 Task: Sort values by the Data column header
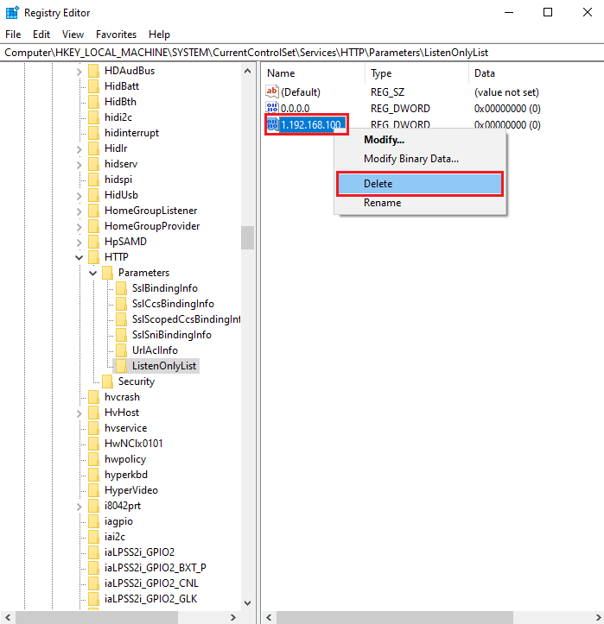click(537, 73)
